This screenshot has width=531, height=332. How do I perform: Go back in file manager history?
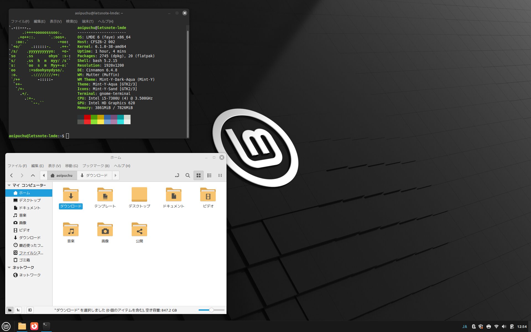[x=11, y=175]
